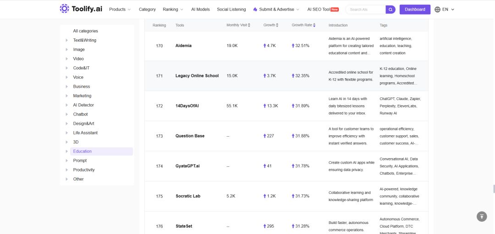Sort by Monthly Visit arrows
Image resolution: width=495 pixels, height=234 pixels.
(249, 25)
